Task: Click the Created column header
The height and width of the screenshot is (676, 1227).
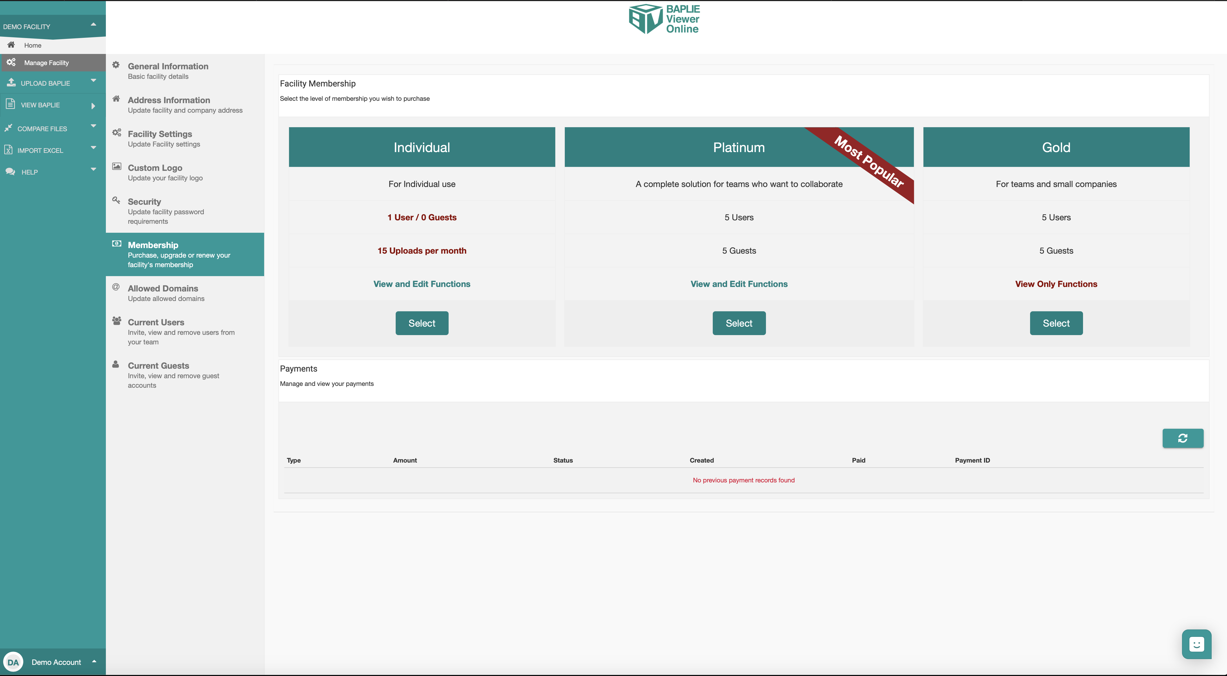Action: coord(702,460)
